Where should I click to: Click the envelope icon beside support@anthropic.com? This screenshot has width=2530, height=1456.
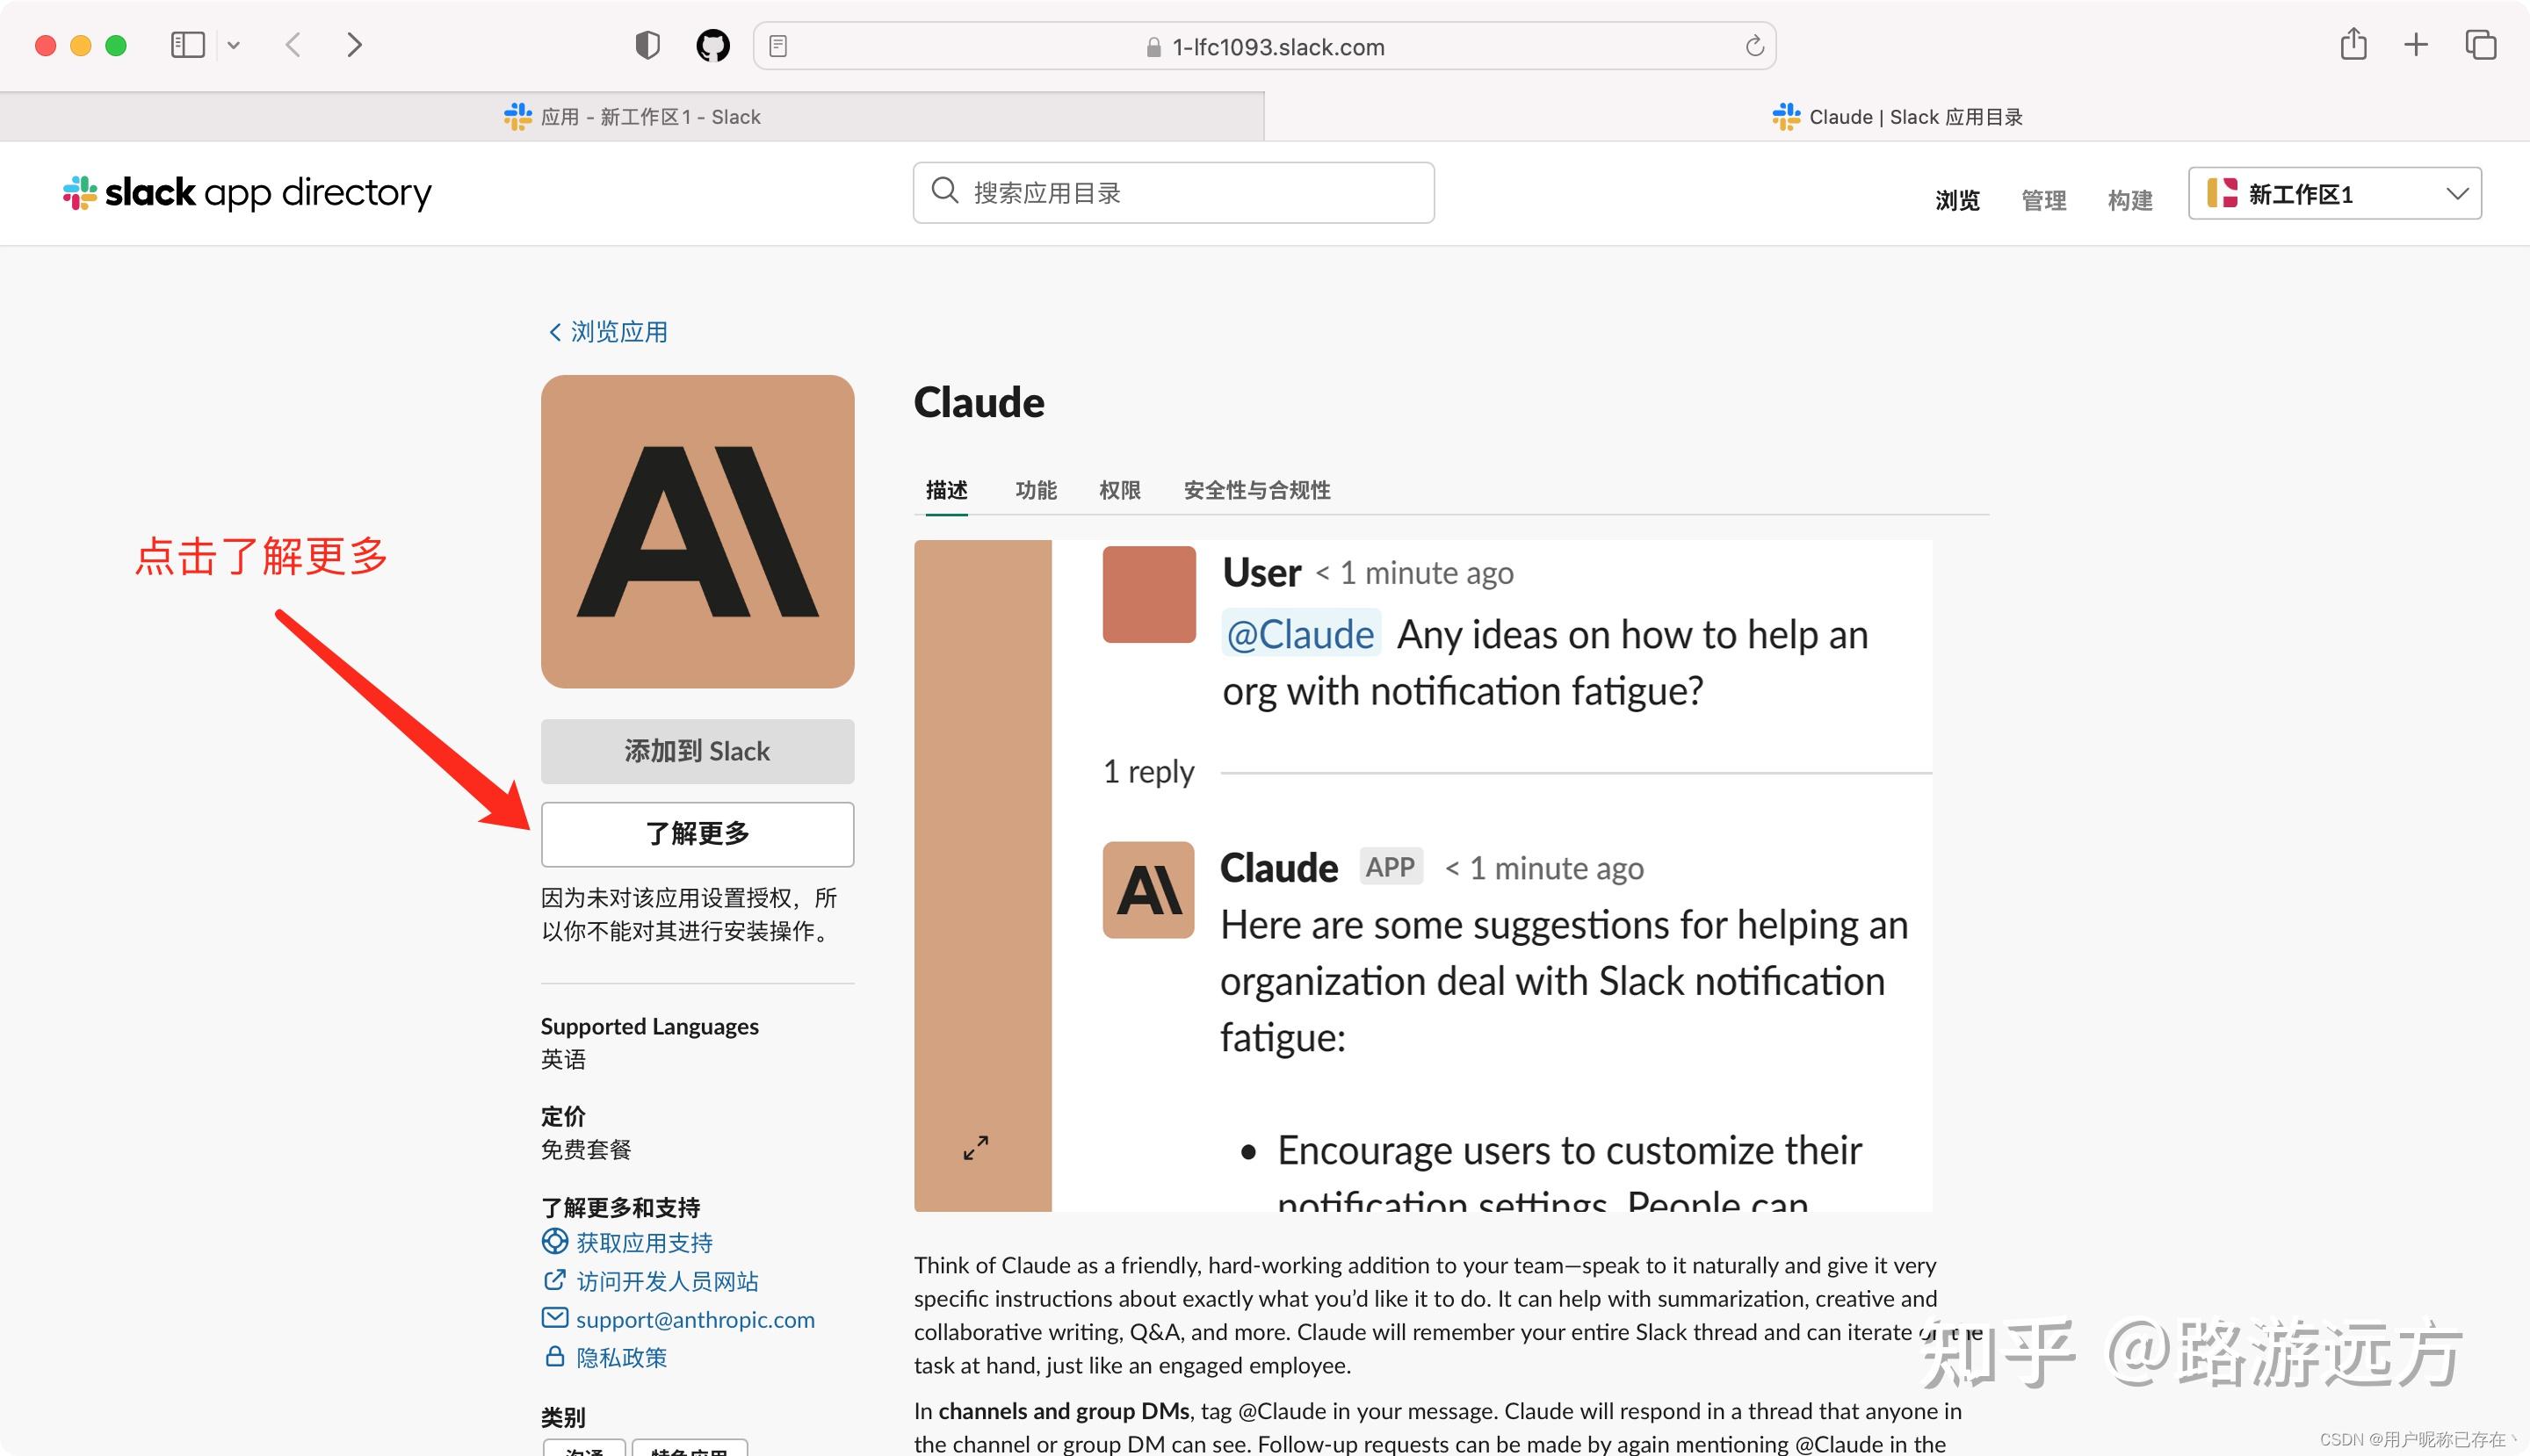click(554, 1318)
